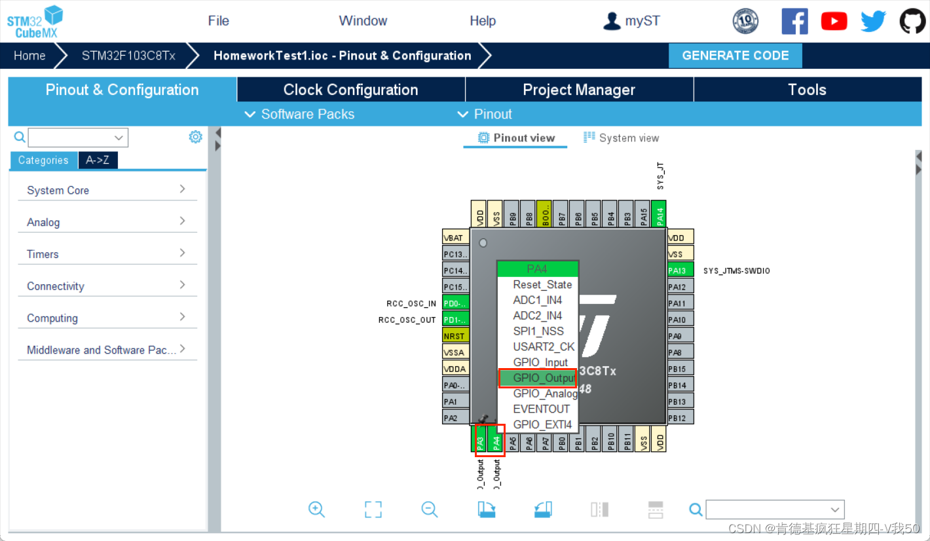Viewport: 930px width, 541px height.
Task: Click the PA4 pin on the chip
Action: click(496, 439)
